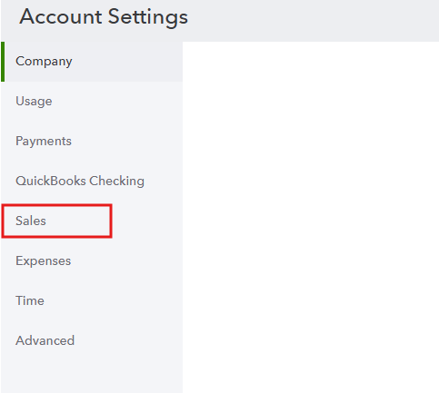Click the green Company active indicator bar
The height and width of the screenshot is (393, 439).
point(3,62)
